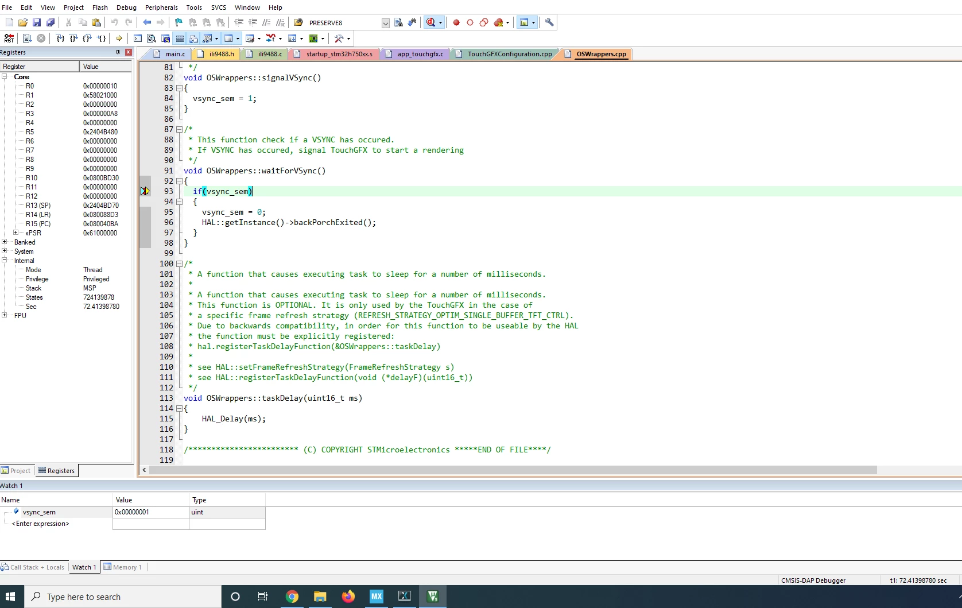Switch to the main.c tab
This screenshot has height=608, width=962.
click(x=169, y=54)
